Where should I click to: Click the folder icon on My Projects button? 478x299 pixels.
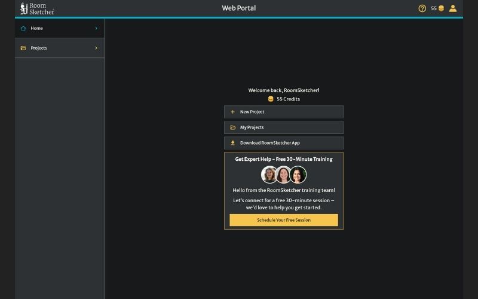(x=232, y=127)
